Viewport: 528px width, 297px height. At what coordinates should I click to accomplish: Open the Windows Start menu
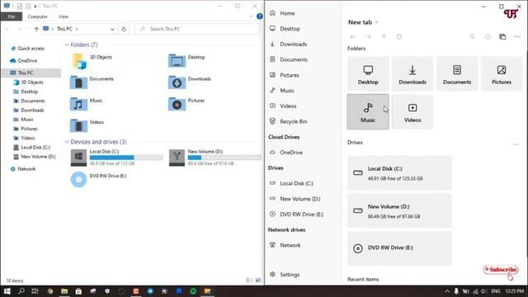(7, 291)
